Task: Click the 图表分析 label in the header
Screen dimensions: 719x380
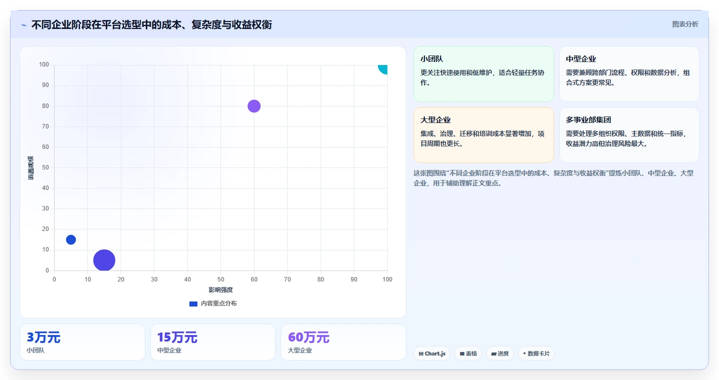Action: click(x=685, y=24)
